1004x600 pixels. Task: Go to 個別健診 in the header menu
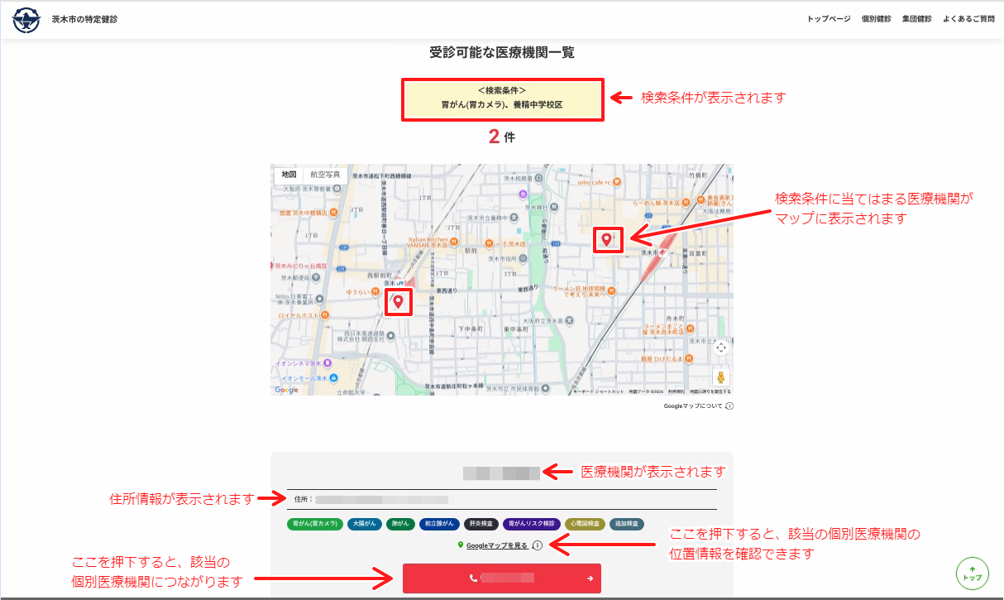pyautogui.click(x=876, y=19)
